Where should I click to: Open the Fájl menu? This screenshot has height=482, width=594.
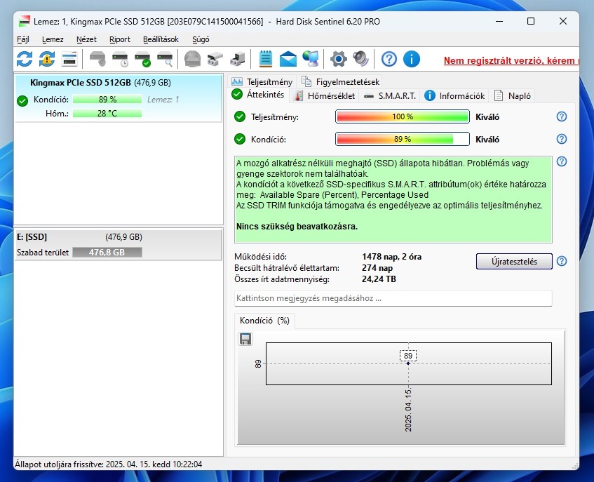[23, 39]
